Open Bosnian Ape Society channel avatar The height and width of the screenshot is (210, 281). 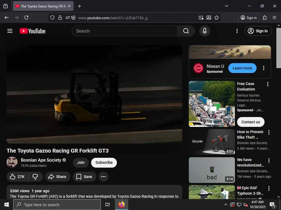coord(12,162)
